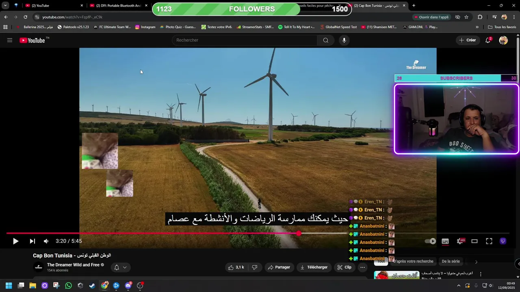The height and width of the screenshot is (292, 520).
Task: Open Discord from the taskbar
Action: [128, 286]
